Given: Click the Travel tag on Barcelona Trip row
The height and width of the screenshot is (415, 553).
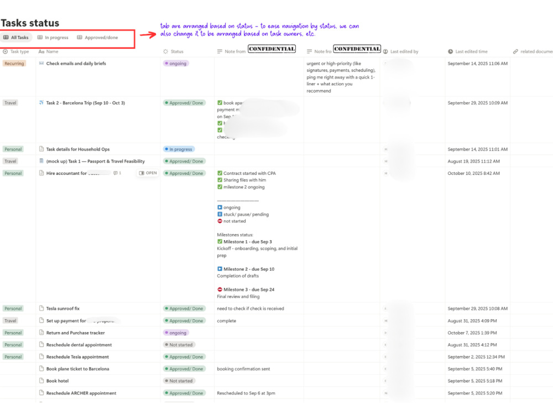Looking at the screenshot, I should (10, 103).
